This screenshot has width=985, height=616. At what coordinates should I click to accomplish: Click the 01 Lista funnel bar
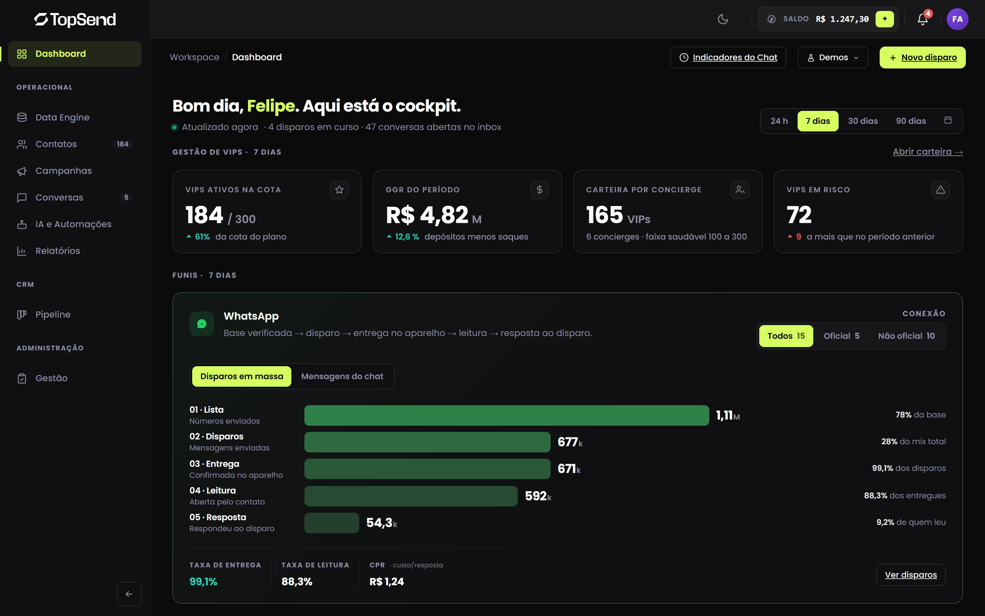click(x=507, y=415)
